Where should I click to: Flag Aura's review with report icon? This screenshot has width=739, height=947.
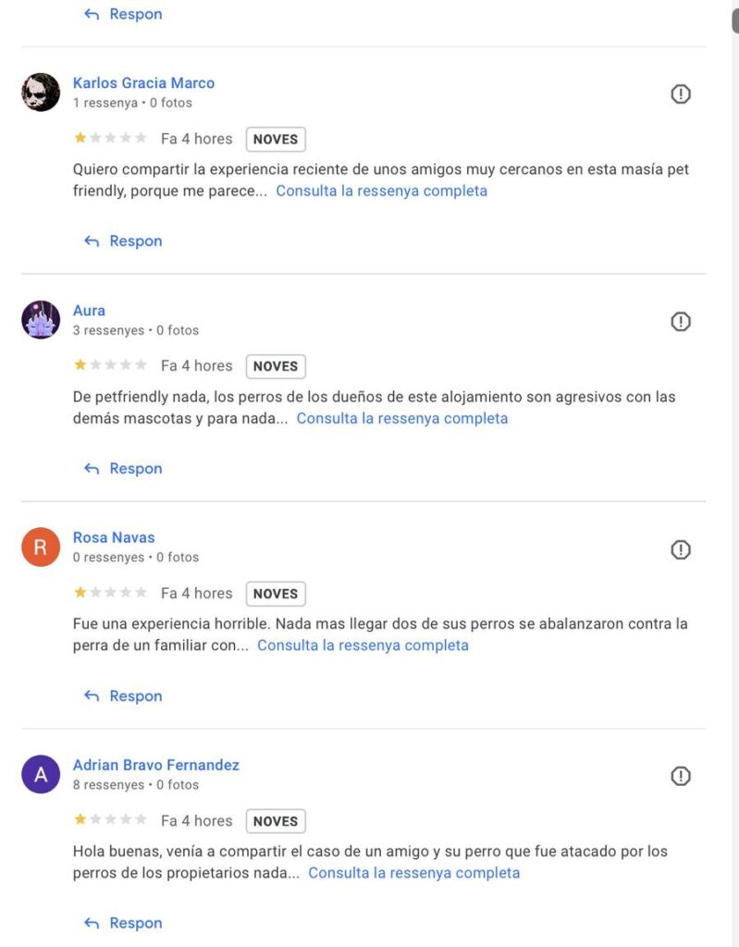[x=681, y=321]
